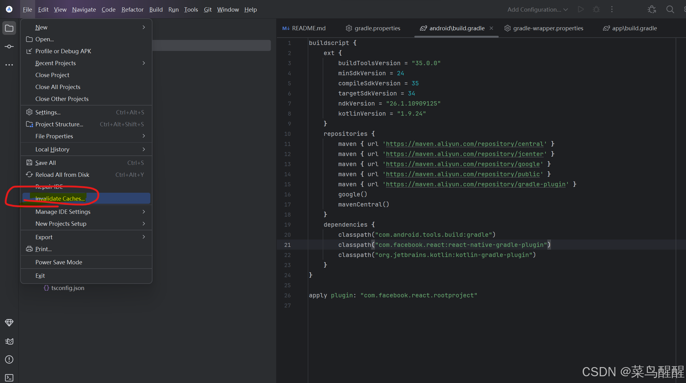Select Exit from the File menu
The width and height of the screenshot is (686, 383).
[x=86, y=276]
